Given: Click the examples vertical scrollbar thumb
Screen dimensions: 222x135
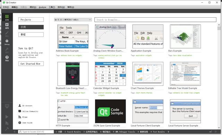Looking at the screenshot, I should (219, 28).
